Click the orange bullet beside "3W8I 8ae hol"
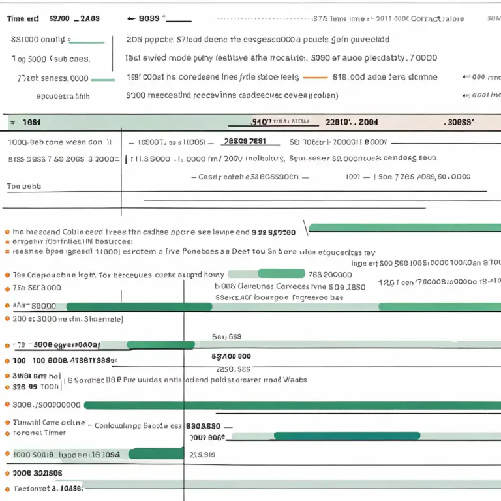501x501 pixels. click(x=7, y=376)
